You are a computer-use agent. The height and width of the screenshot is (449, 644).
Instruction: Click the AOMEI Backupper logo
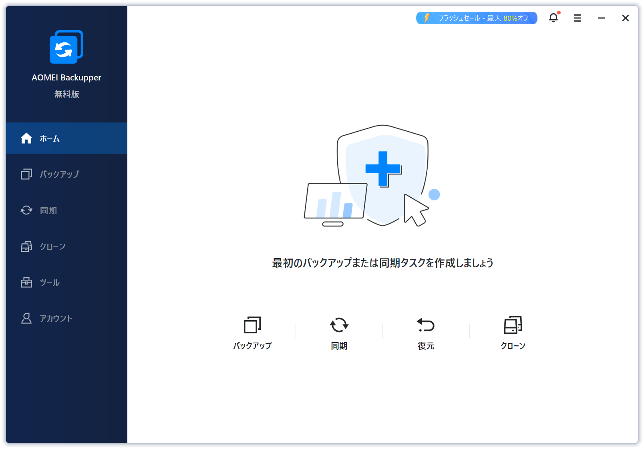point(66,47)
